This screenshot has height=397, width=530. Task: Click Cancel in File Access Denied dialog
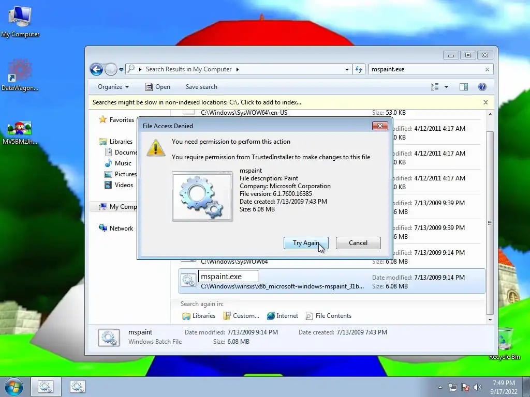[358, 243]
